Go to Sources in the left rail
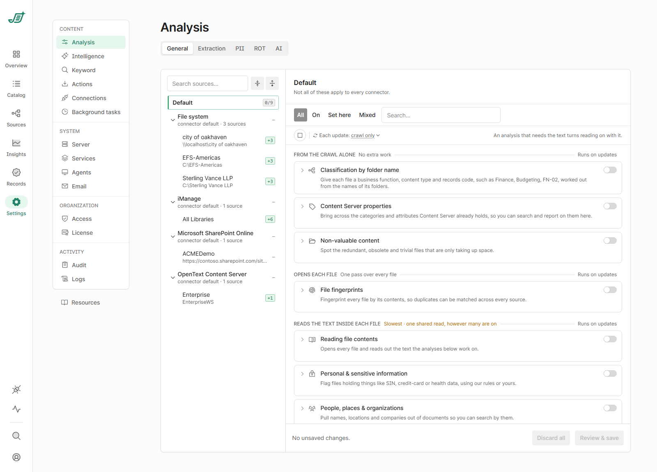This screenshot has height=472, width=657. click(x=16, y=118)
